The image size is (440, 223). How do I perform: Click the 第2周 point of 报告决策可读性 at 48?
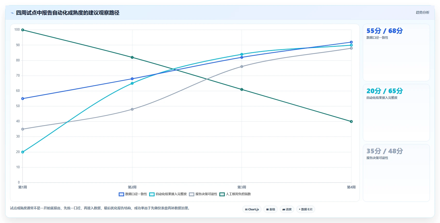pyautogui.click(x=132, y=109)
